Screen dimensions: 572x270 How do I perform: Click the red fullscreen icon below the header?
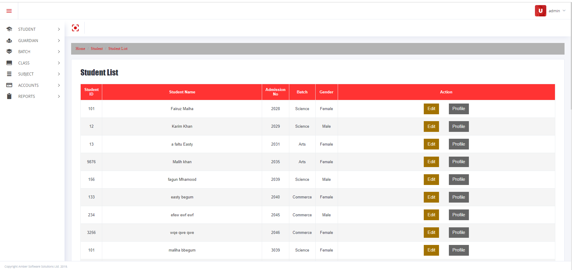[x=75, y=27]
